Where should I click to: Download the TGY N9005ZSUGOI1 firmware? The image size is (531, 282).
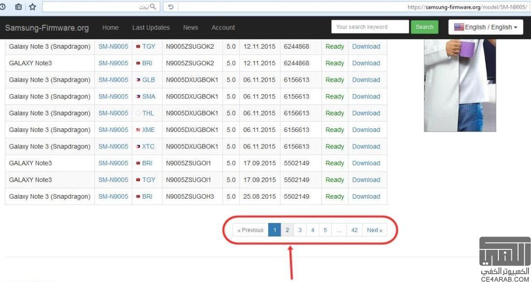click(366, 180)
